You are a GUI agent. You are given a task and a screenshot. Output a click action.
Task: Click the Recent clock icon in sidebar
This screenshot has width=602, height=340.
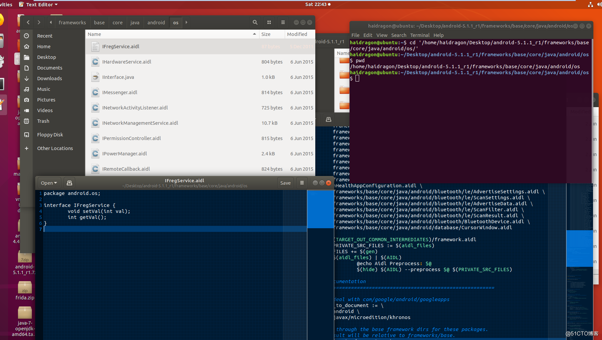coord(27,36)
